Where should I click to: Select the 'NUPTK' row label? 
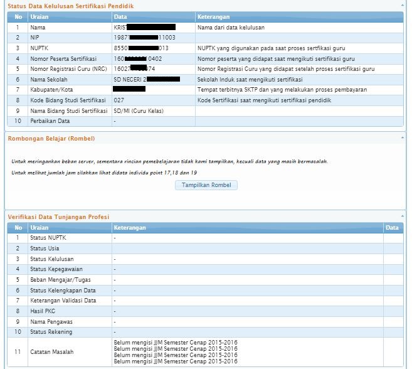point(40,48)
